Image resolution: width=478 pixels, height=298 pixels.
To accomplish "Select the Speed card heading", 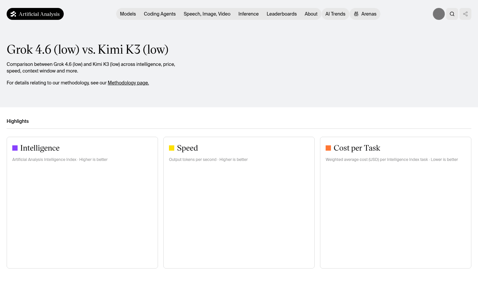I will (187, 148).
